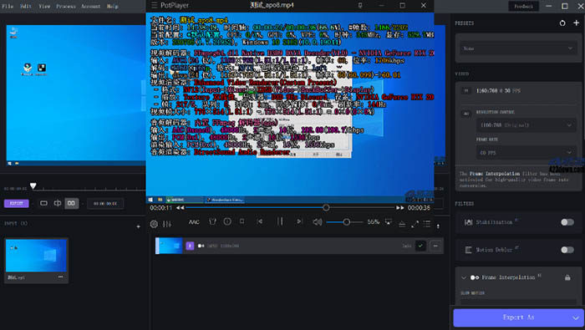Image resolution: width=585 pixels, height=330 pixels.
Task: Show PotPlayer playback info circle icon
Action: click(x=227, y=221)
